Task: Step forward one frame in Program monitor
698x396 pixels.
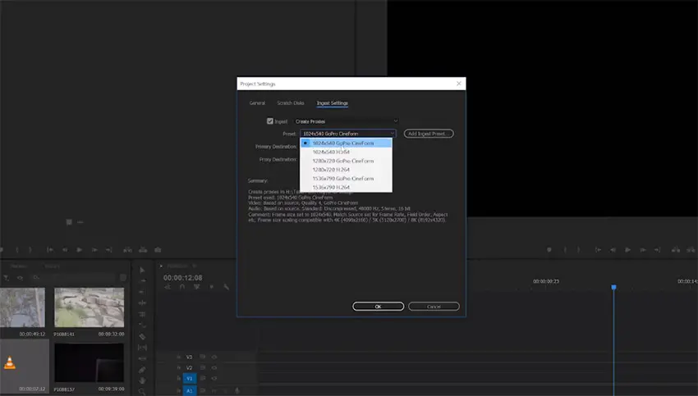Action: coord(643,250)
